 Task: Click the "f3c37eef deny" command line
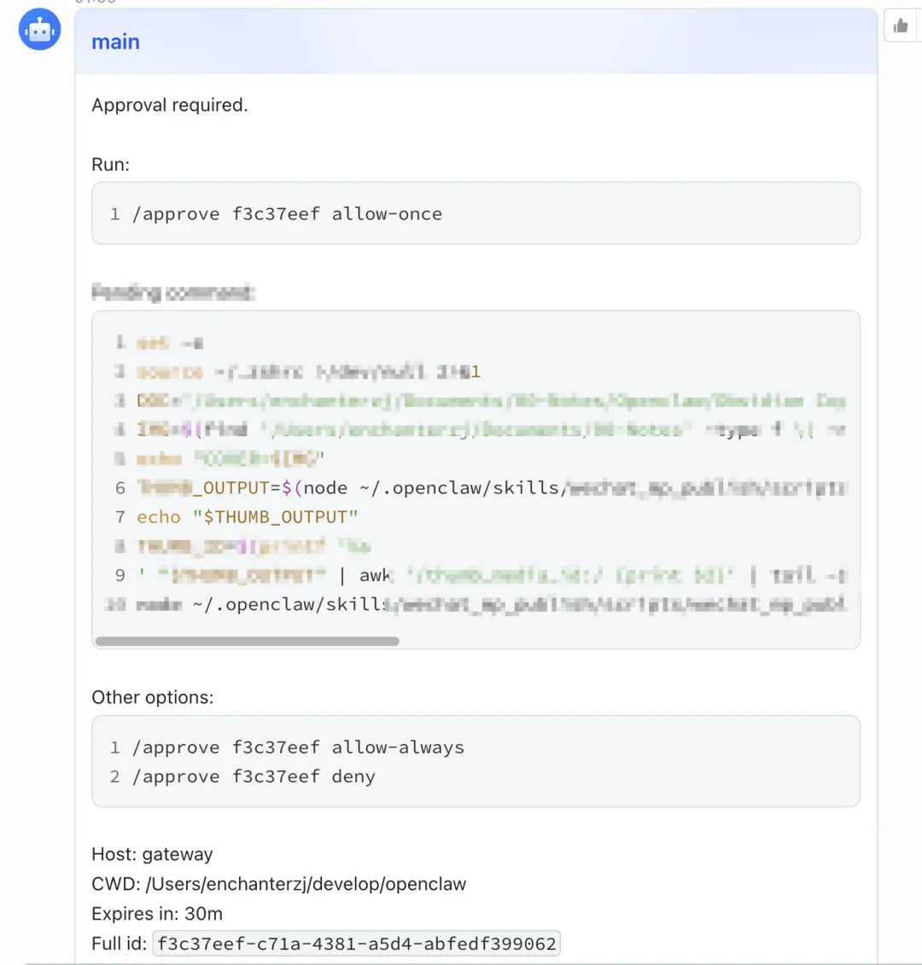click(x=254, y=776)
